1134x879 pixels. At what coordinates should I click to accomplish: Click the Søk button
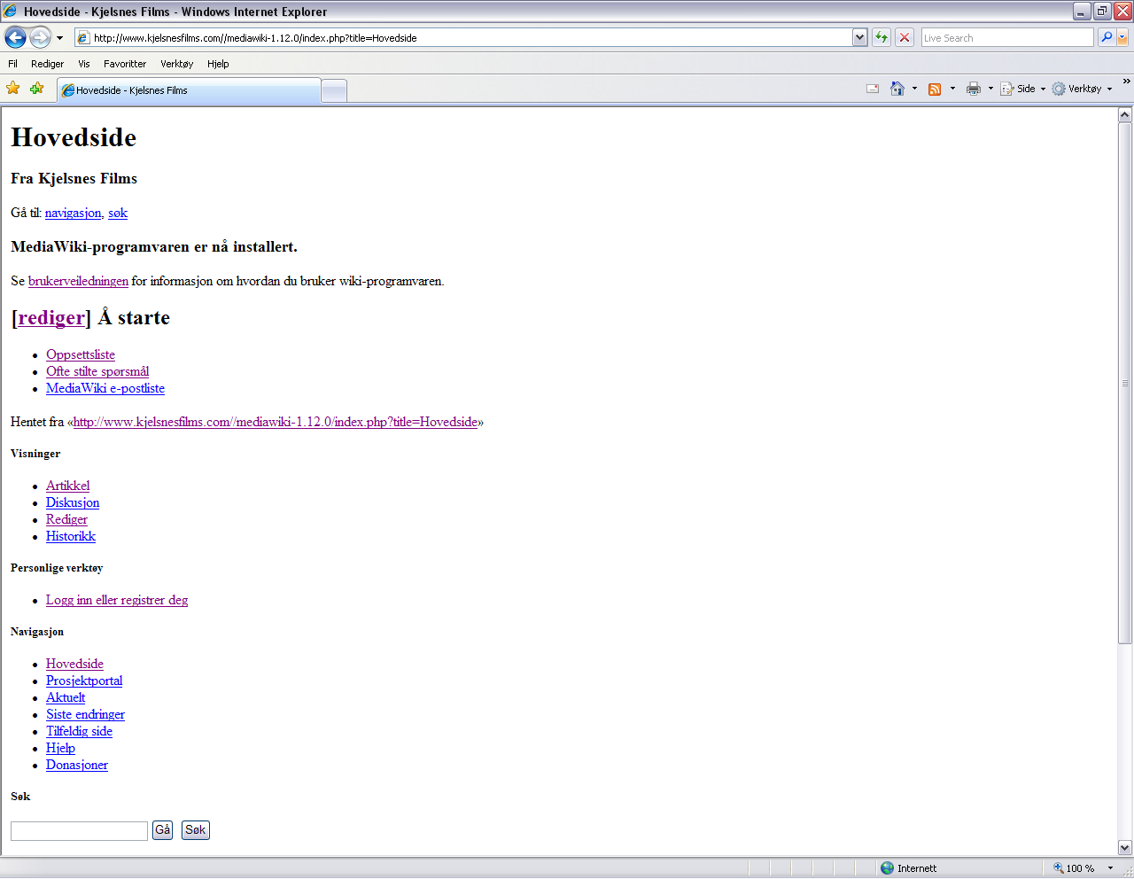tap(196, 830)
